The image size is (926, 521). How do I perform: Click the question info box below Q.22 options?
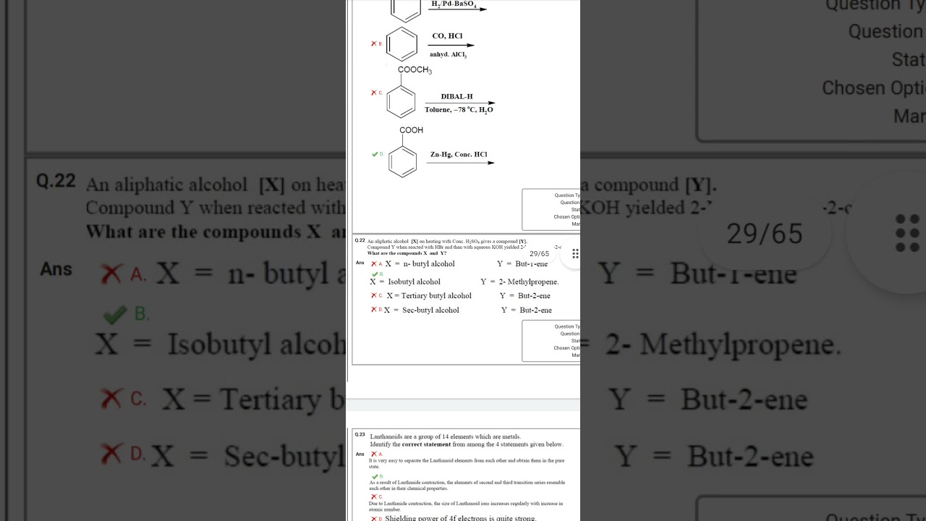(x=551, y=341)
